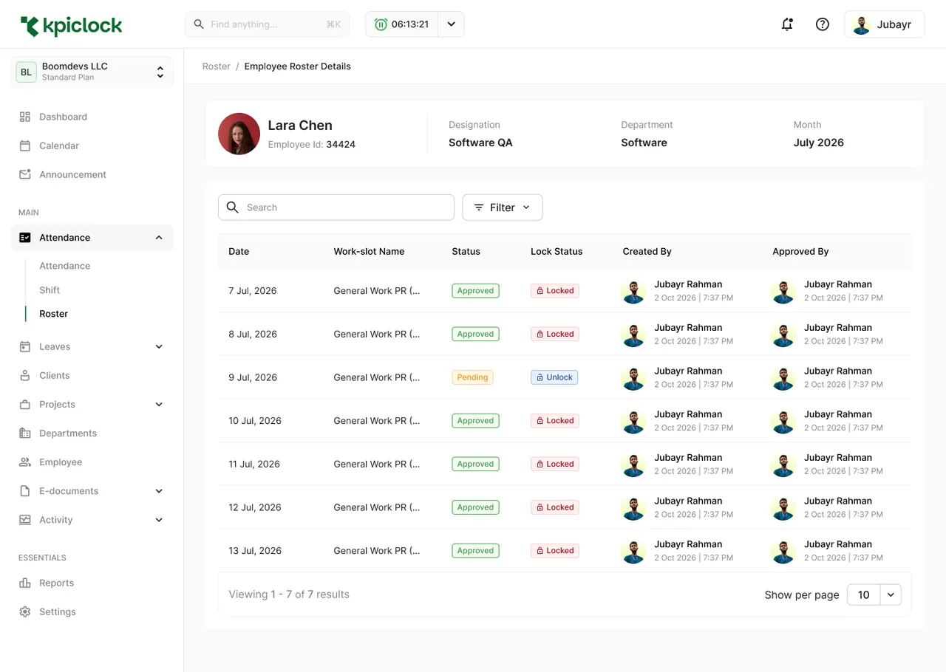
Task: Open the Jubayr user profile button
Action: [x=885, y=24]
